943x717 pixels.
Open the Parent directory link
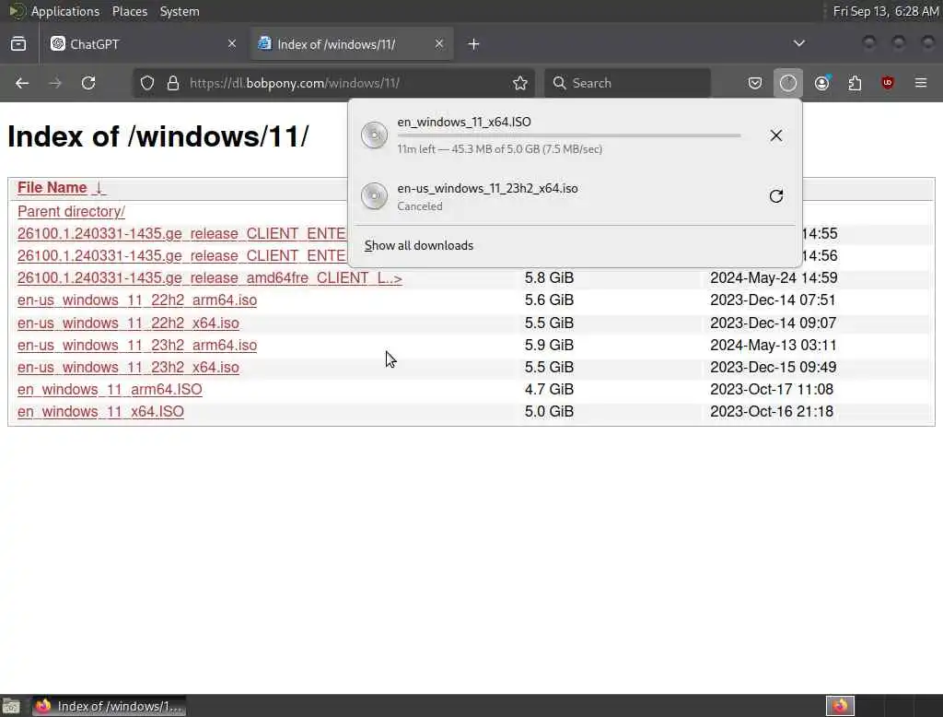point(71,211)
